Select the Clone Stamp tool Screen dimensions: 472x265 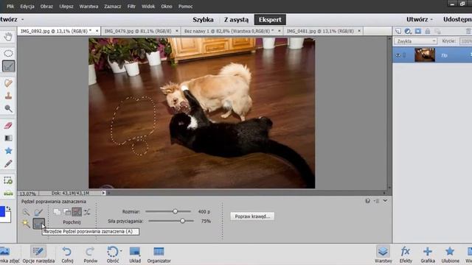coord(8,96)
